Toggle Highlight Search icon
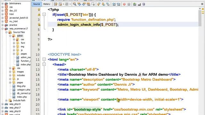The height and width of the screenshot is (115, 205). coord(88,4)
